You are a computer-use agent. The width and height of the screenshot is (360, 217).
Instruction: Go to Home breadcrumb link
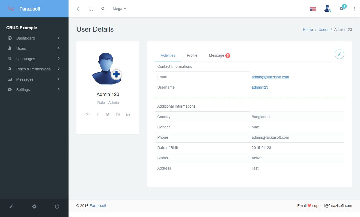(308, 30)
